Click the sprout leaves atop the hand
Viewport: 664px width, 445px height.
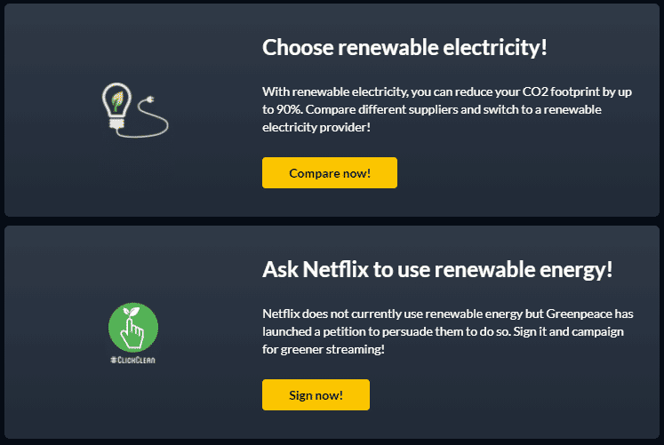tap(131, 313)
